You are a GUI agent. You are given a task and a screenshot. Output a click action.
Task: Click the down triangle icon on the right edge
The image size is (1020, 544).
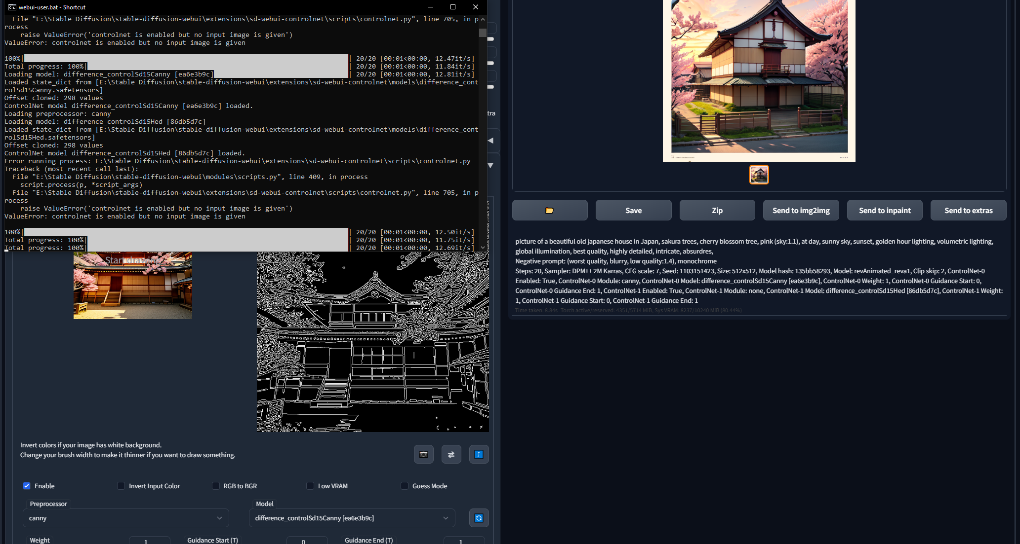(490, 165)
